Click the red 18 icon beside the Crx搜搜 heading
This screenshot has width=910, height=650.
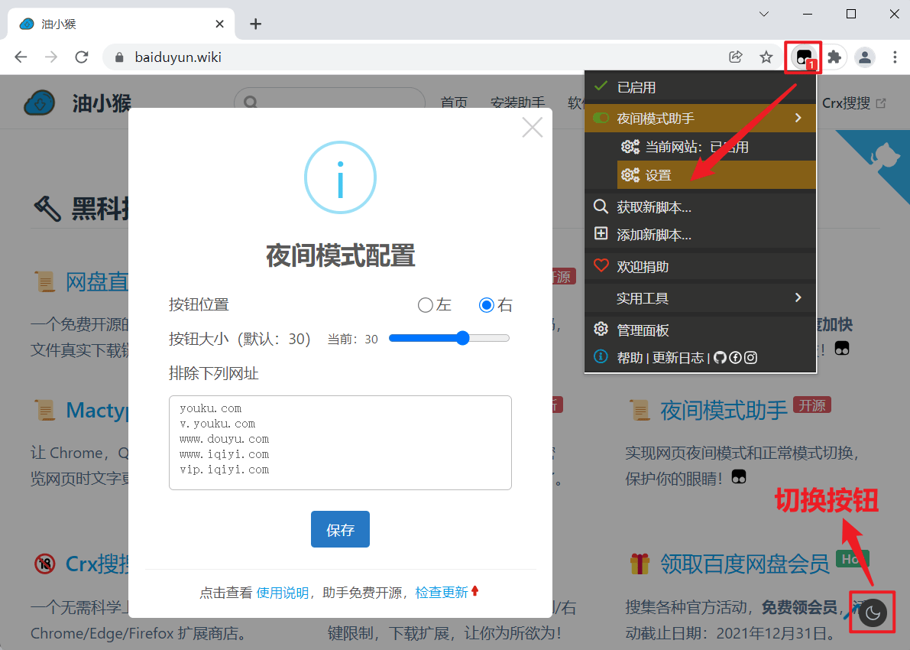click(44, 564)
